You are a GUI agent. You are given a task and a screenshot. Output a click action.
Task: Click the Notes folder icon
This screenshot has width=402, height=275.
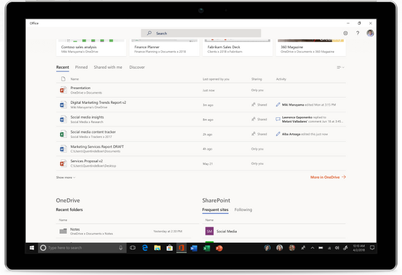pyautogui.click(x=63, y=231)
